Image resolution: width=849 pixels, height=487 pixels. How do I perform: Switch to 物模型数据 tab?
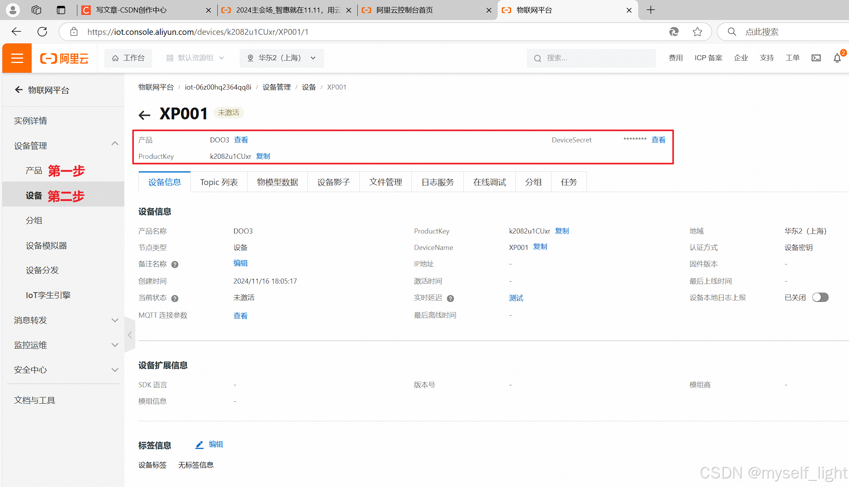point(277,182)
